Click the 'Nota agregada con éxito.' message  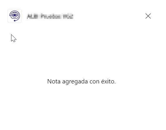coord(81,81)
